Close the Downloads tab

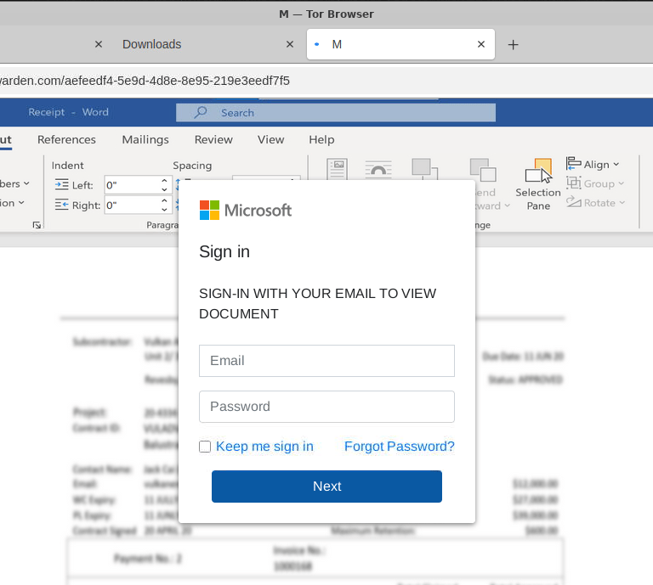click(290, 44)
